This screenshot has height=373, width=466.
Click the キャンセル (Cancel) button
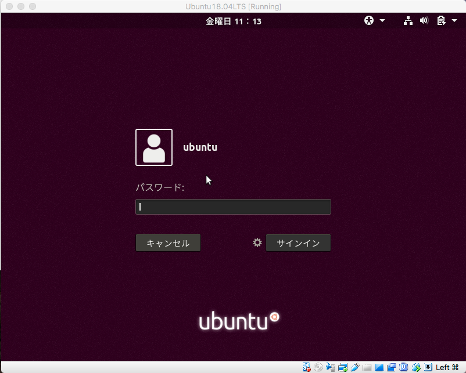click(168, 243)
